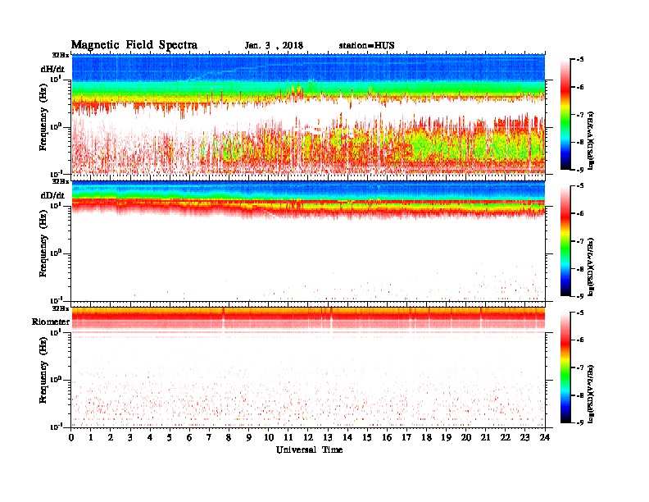
Task: Click the "32Hz" label atop the Riometer panel
Action: [x=61, y=308]
